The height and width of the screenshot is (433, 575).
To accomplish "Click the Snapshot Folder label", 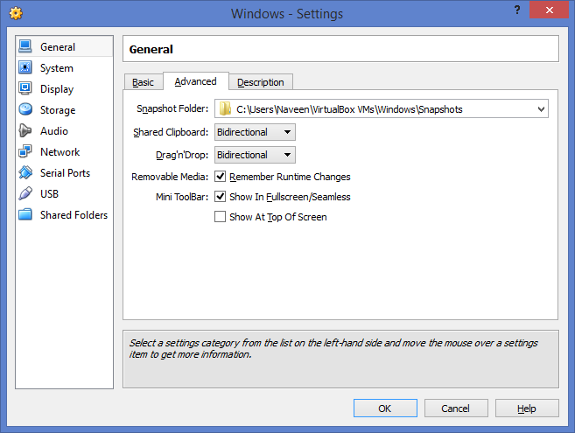I will tap(172, 108).
